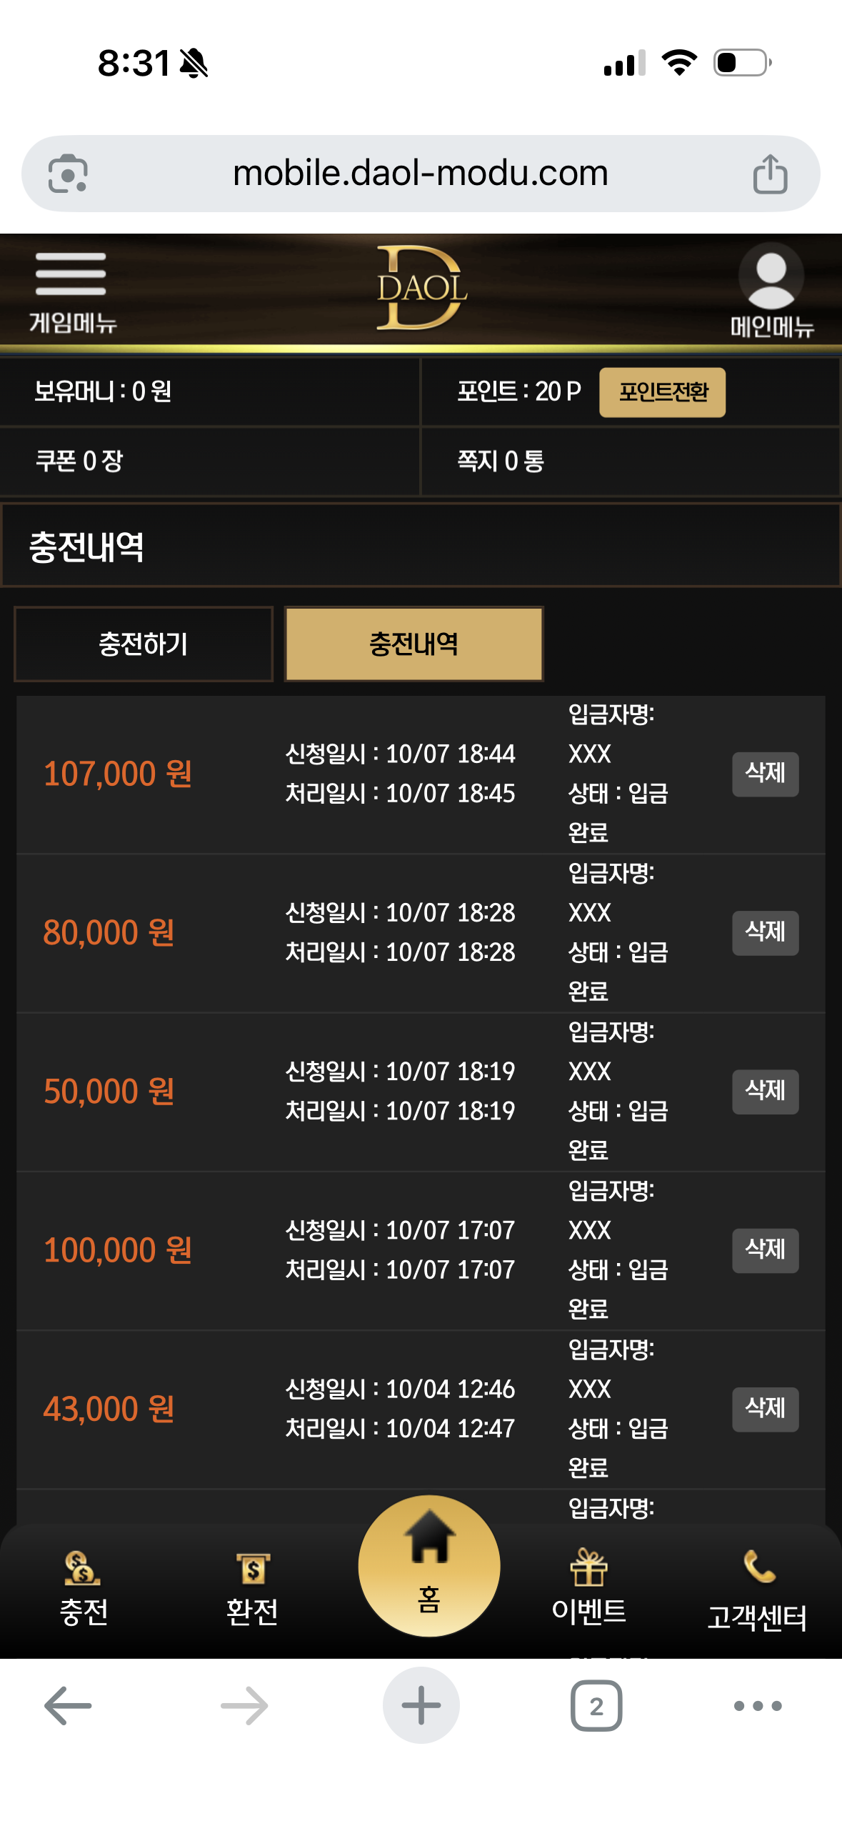Open the browser three-dot menu
The height and width of the screenshot is (1826, 842).
click(x=758, y=1705)
